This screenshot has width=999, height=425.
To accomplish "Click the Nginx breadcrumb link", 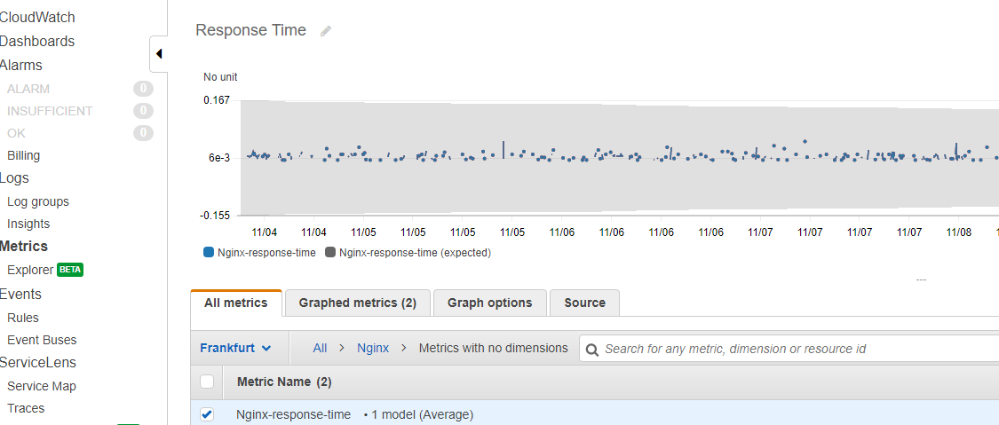I will pyautogui.click(x=373, y=348).
